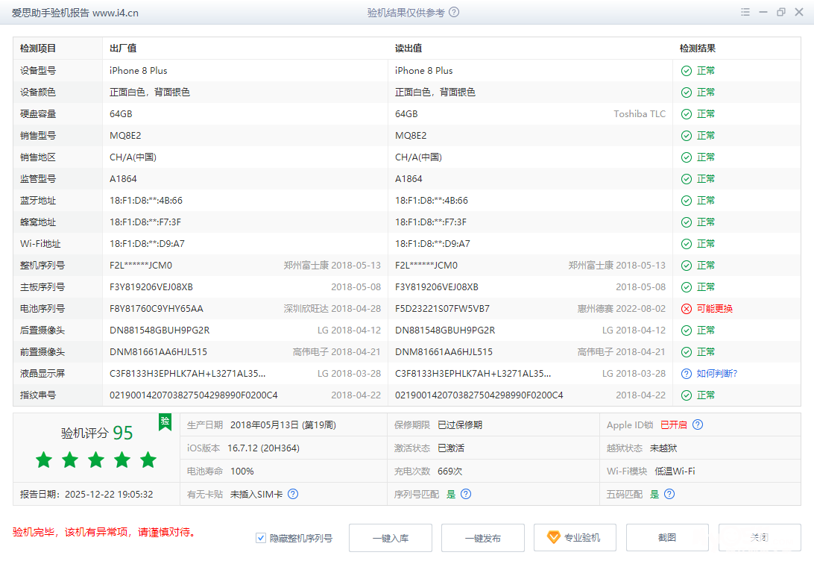Click help icon beside 未插入SIM卡

(293, 494)
